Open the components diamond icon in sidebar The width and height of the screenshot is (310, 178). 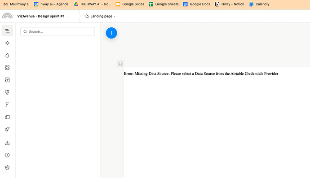click(7, 43)
